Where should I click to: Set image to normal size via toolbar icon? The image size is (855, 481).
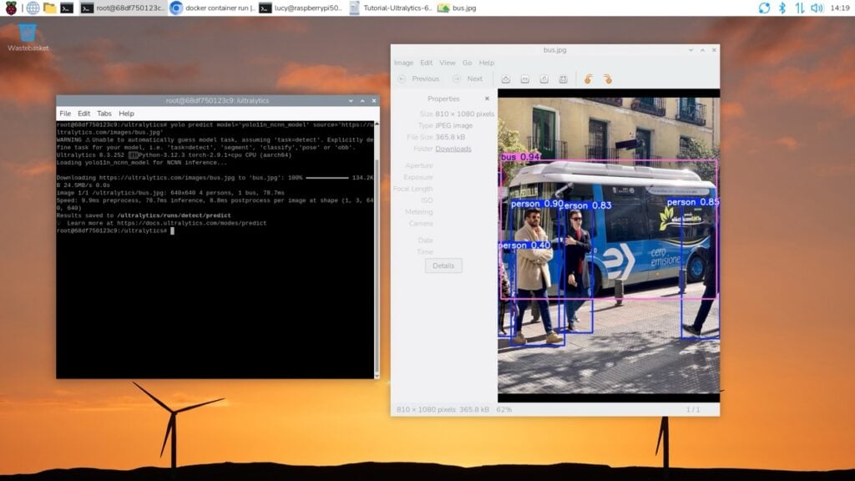544,78
